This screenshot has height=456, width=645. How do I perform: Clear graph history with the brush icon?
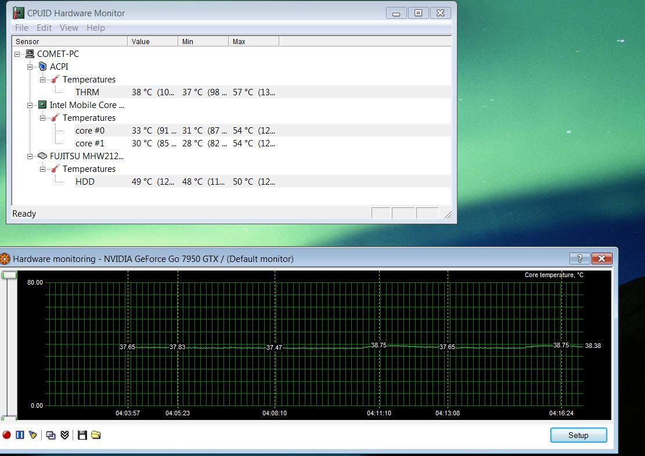pyautogui.click(x=33, y=435)
